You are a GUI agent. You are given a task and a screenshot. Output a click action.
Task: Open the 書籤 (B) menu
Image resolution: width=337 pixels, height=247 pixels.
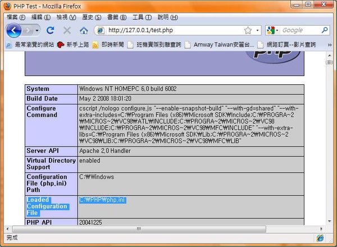[117, 17]
